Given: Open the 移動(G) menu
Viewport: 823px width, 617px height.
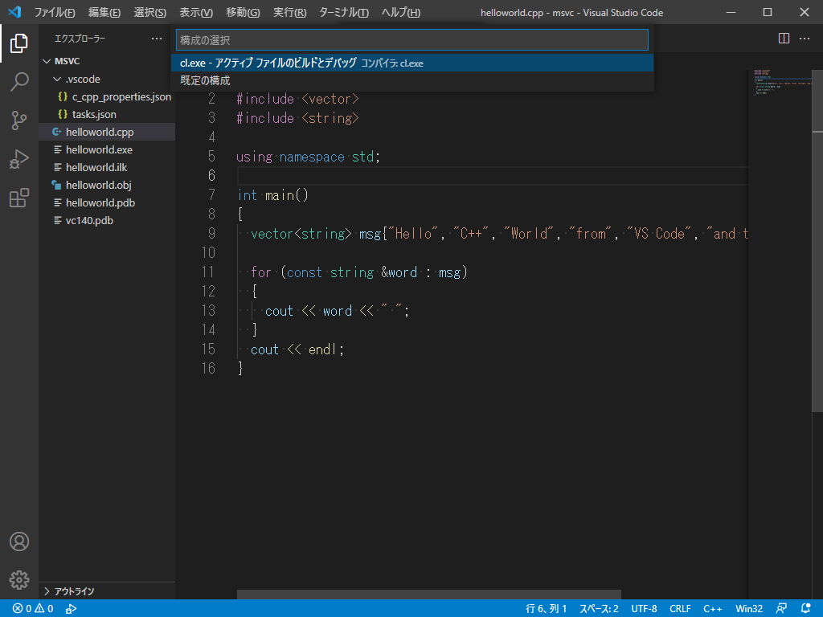Looking at the screenshot, I should (x=243, y=12).
